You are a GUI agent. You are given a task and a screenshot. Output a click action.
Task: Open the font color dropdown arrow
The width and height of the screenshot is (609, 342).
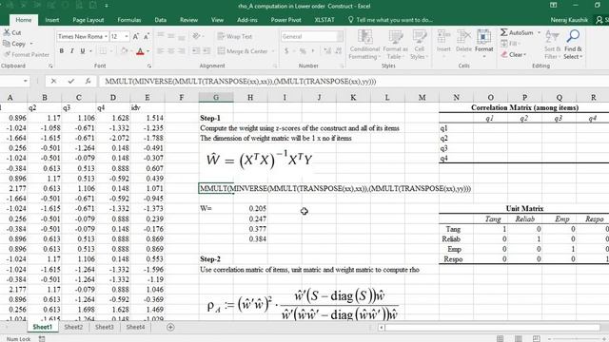[148, 50]
